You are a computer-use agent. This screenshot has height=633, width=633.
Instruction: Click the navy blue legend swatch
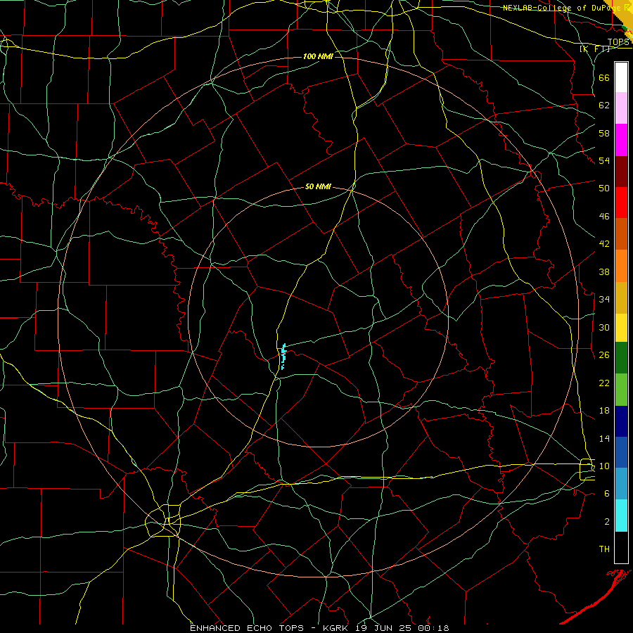(621, 421)
